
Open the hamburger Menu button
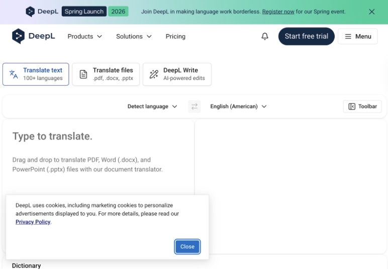click(358, 36)
